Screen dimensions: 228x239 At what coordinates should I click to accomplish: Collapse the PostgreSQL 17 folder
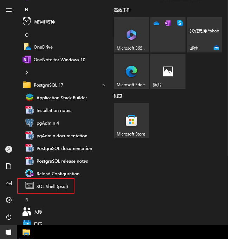pos(103,85)
